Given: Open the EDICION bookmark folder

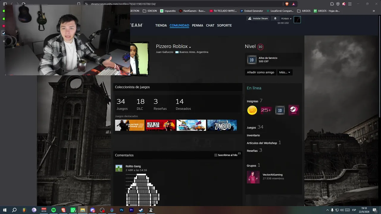Looking at the screenshot, I should click(150, 11).
